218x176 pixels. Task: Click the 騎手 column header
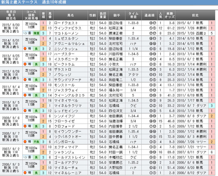tap(117, 15)
